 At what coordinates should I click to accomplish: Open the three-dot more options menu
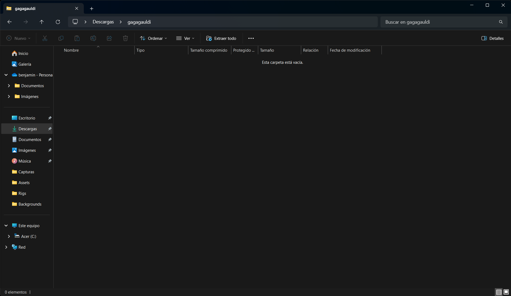251,38
